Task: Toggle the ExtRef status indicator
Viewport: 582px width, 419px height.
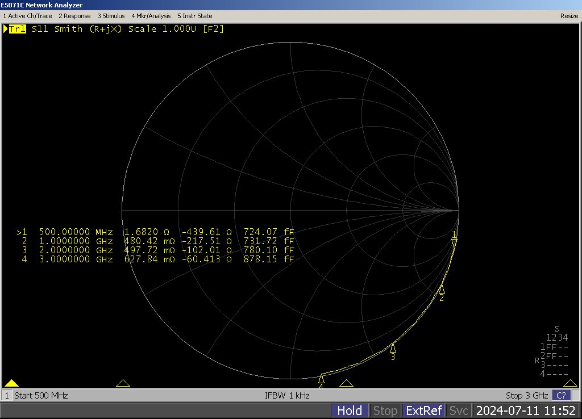Action: pyautogui.click(x=423, y=410)
